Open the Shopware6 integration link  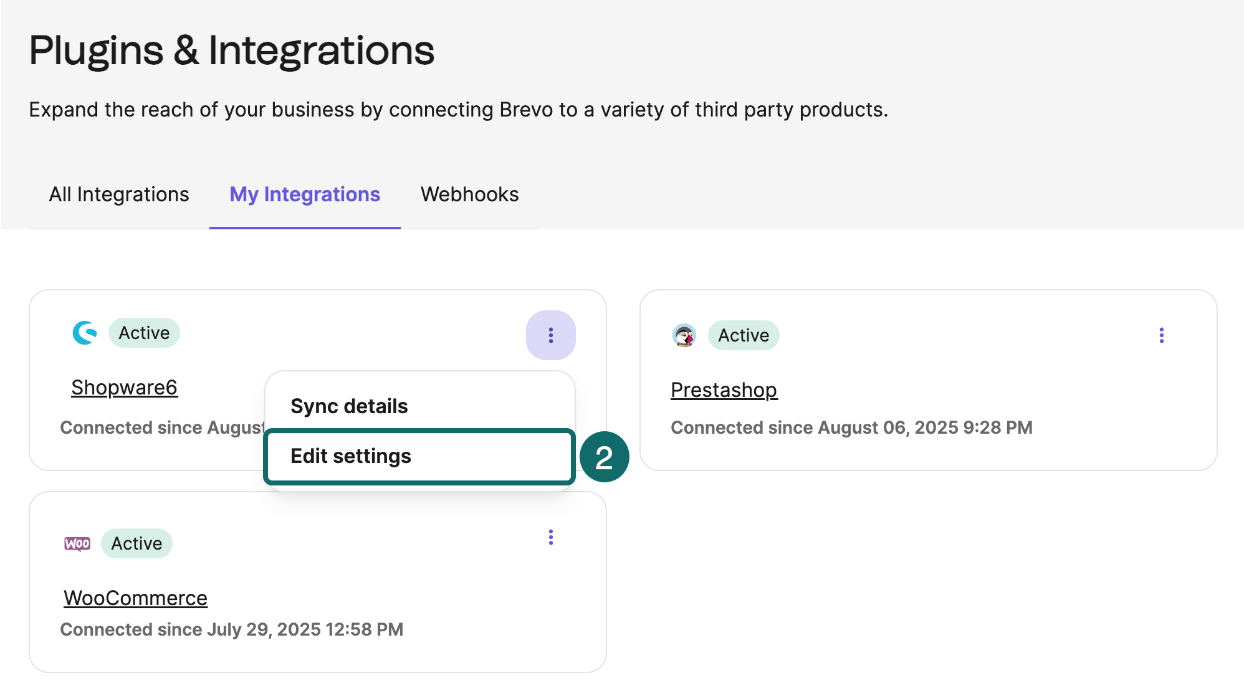(124, 387)
